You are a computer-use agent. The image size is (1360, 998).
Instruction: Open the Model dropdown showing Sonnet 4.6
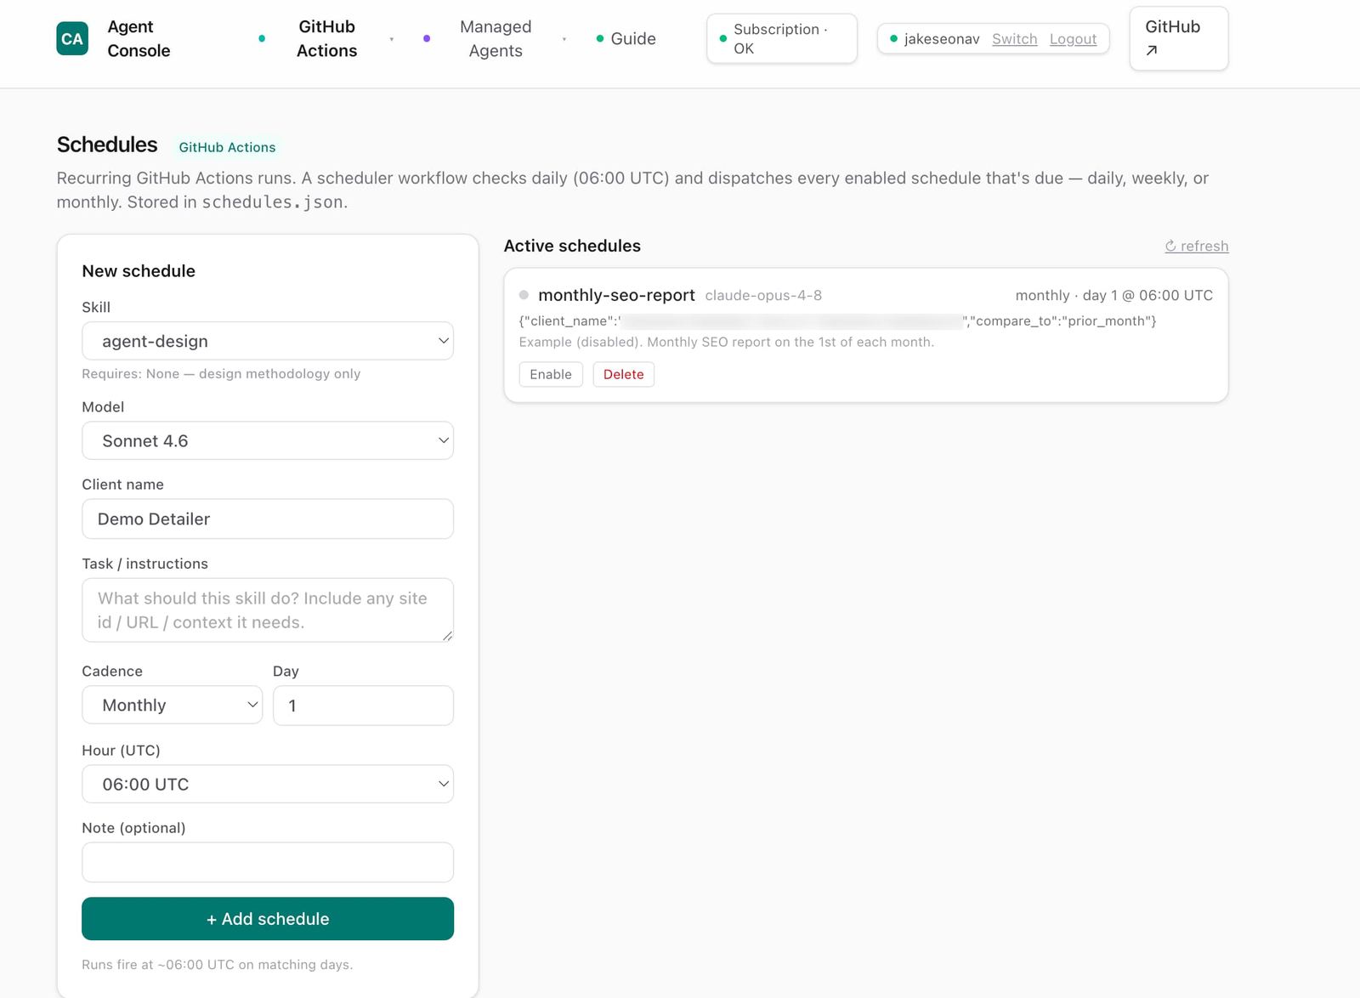pyautogui.click(x=268, y=440)
